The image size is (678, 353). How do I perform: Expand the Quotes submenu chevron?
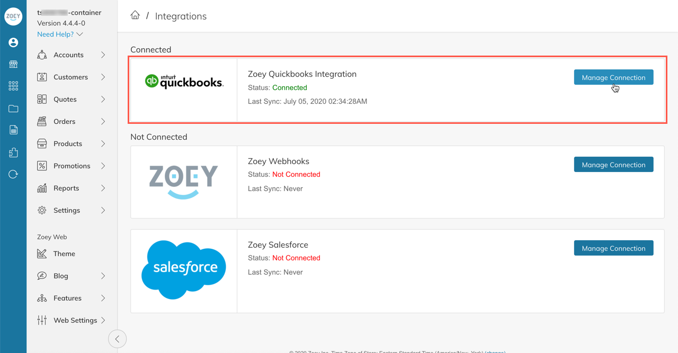(x=103, y=99)
